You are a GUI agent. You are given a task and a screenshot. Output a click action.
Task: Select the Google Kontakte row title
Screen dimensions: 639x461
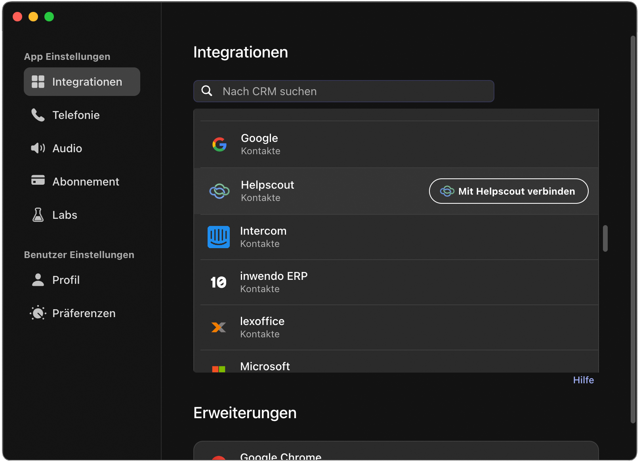point(259,138)
